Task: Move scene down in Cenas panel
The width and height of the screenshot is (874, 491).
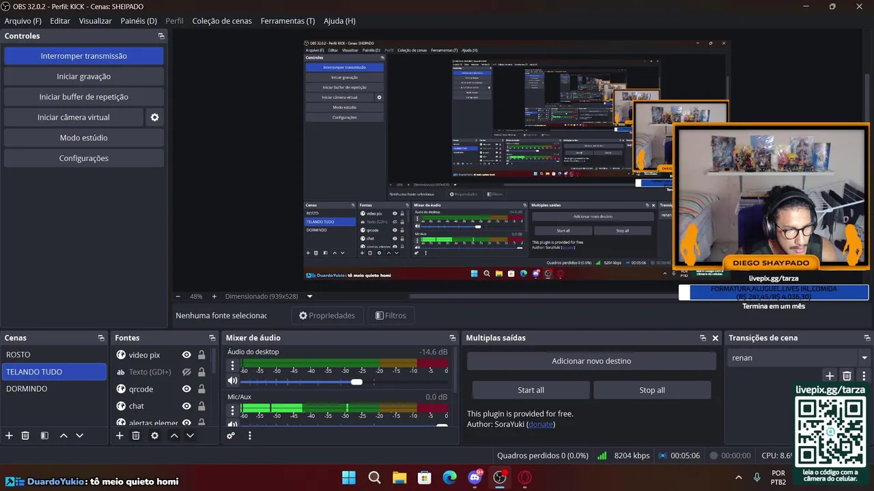Action: [x=79, y=436]
